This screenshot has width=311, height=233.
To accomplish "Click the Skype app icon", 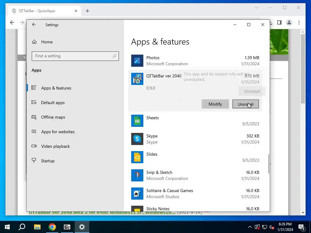I will point(137,139).
